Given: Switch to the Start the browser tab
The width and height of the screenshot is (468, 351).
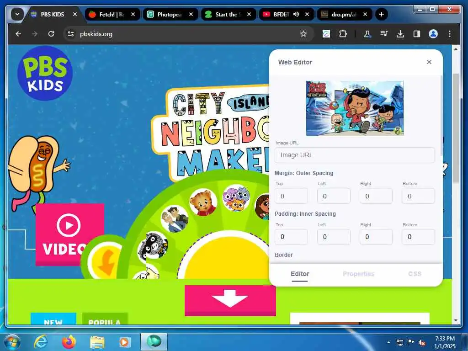Looking at the screenshot, I should [229, 14].
